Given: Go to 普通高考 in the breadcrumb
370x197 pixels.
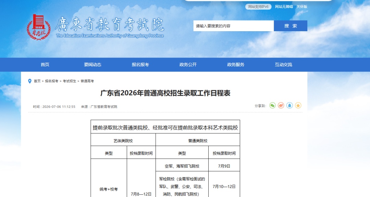Looking at the screenshot, I should (87, 81).
